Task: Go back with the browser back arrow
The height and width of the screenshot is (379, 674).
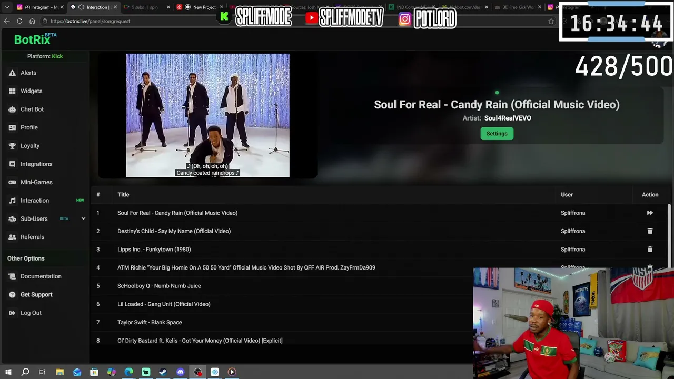Action: point(7,21)
